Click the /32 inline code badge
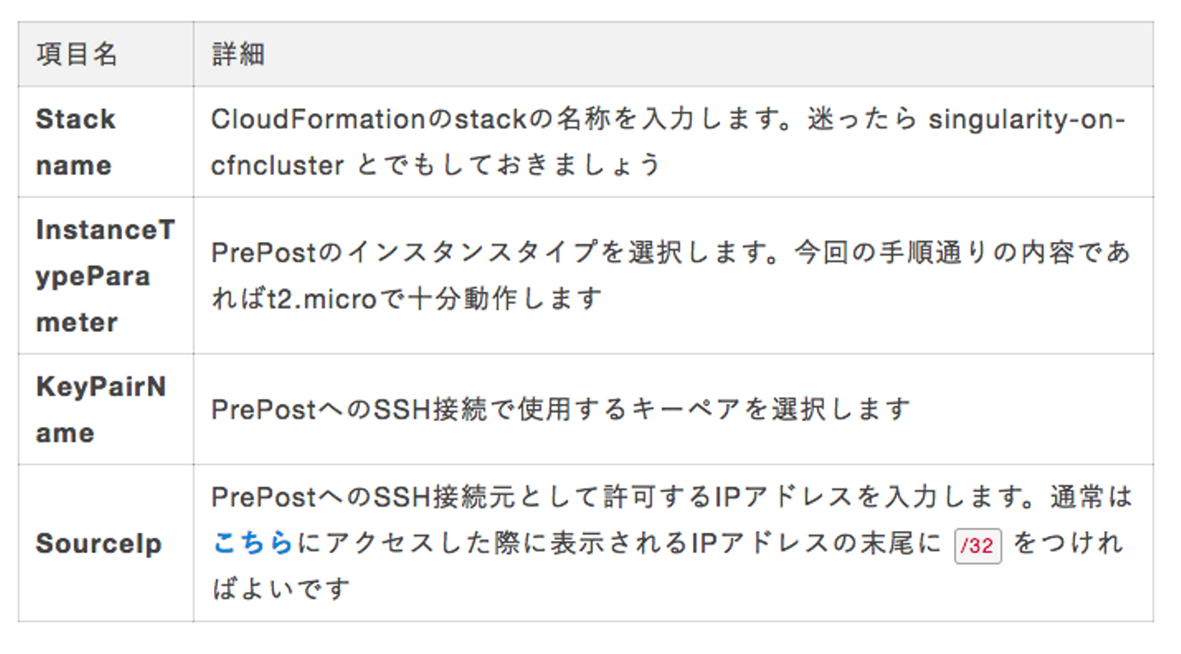This screenshot has height=654, width=1181. point(978,546)
